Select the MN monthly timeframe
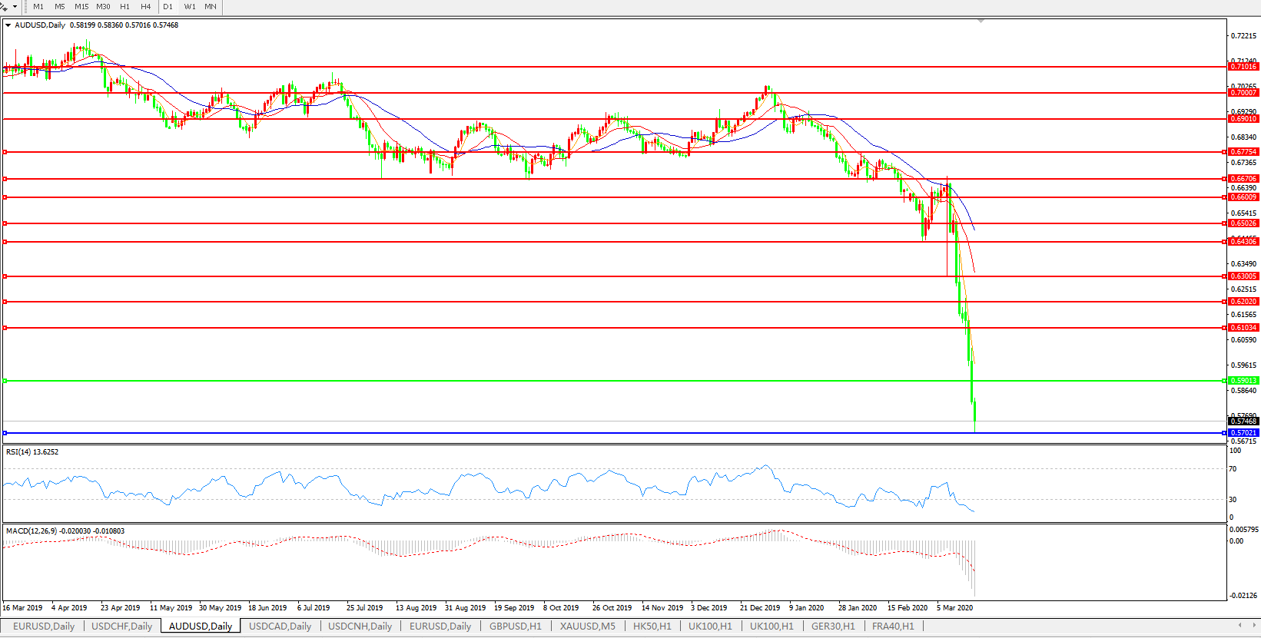Screen dimensions: 1261x638 tap(211, 7)
